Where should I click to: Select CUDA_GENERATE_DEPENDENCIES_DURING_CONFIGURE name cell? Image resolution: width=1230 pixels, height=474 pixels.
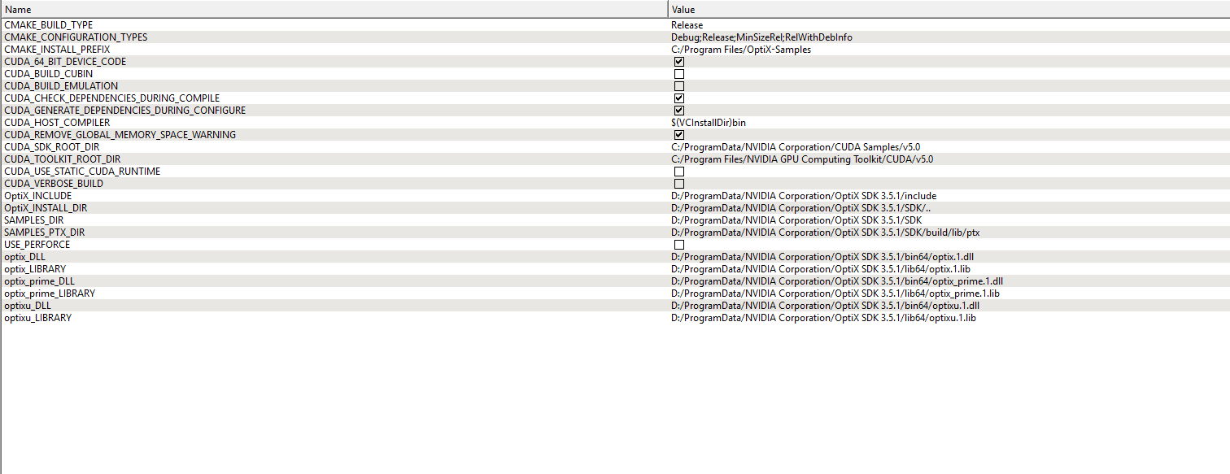click(125, 111)
